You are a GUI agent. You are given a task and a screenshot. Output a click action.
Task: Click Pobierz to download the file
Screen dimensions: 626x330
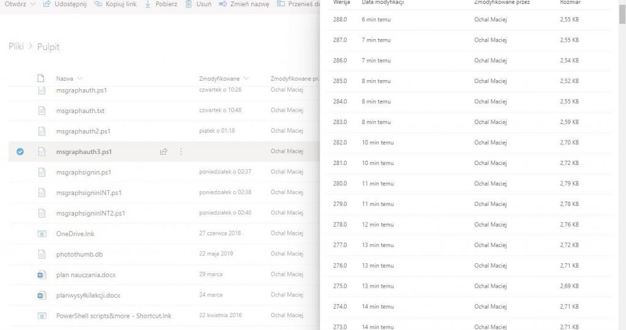161,4
